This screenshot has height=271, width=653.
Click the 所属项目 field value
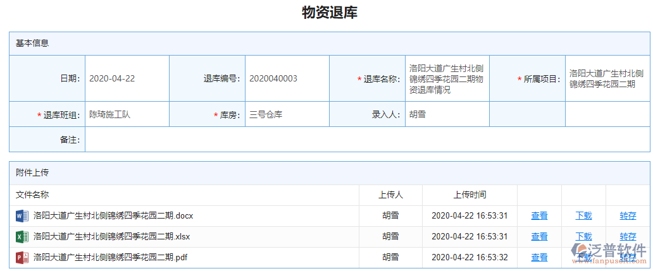pyautogui.click(x=606, y=78)
